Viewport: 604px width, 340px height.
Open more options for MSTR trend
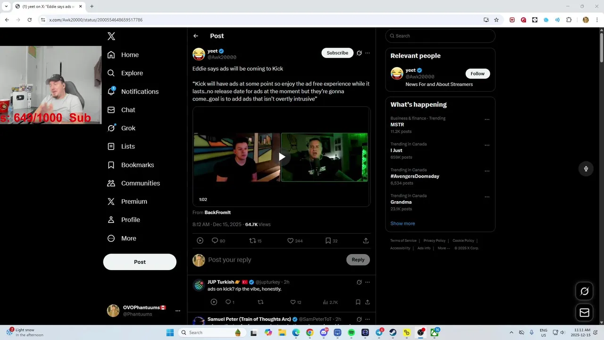tap(487, 119)
